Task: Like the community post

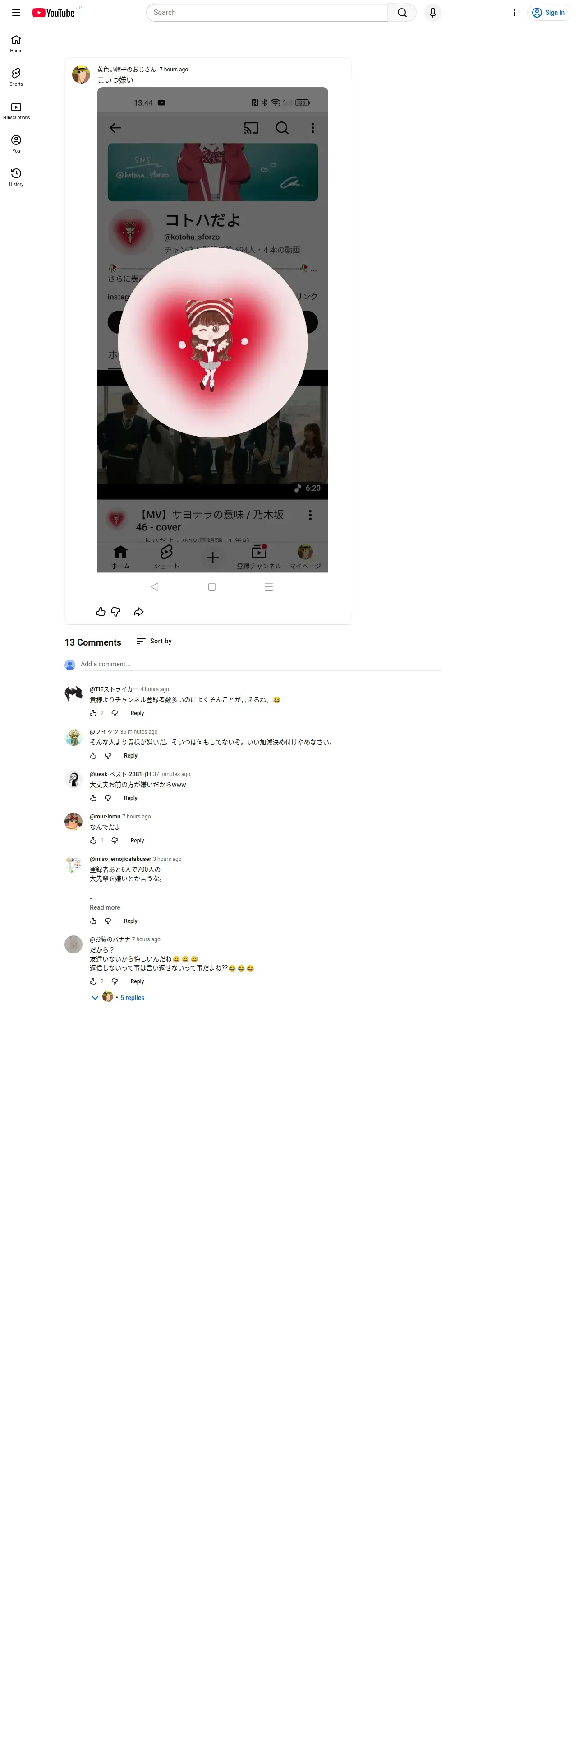Action: (101, 612)
